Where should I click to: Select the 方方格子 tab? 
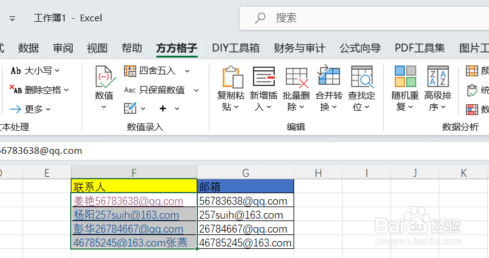(177, 48)
